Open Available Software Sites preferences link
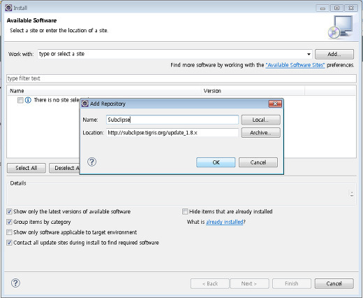This screenshot has width=363, height=298. (295, 65)
